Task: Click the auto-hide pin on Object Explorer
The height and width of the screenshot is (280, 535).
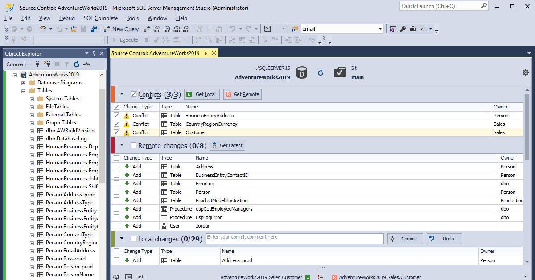Action: coord(94,53)
